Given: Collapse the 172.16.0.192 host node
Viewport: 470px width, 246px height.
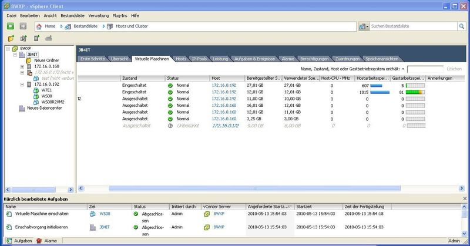Looking at the screenshot, I should [x=22, y=84].
